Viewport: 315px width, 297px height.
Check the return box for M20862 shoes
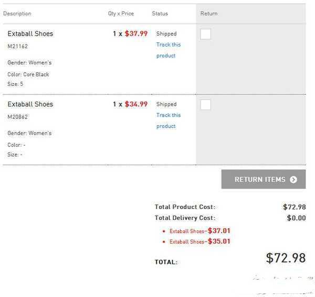pyautogui.click(x=205, y=105)
